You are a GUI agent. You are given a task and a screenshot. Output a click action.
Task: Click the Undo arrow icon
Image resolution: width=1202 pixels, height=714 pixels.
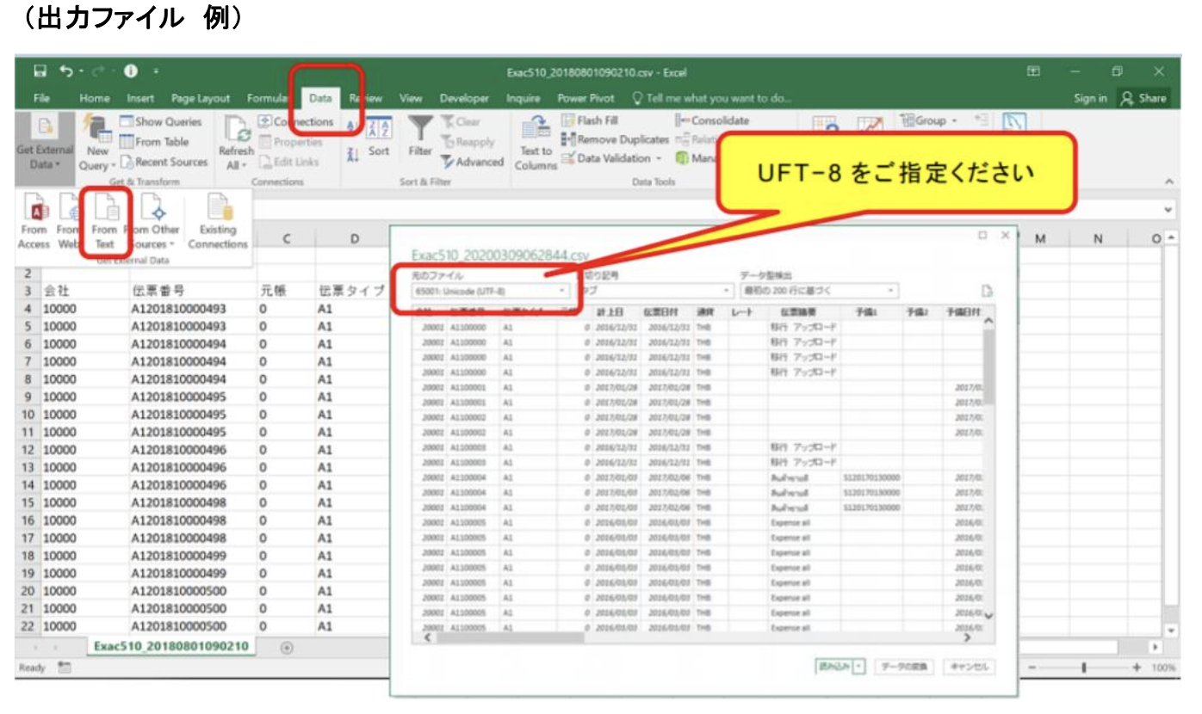tap(68, 71)
